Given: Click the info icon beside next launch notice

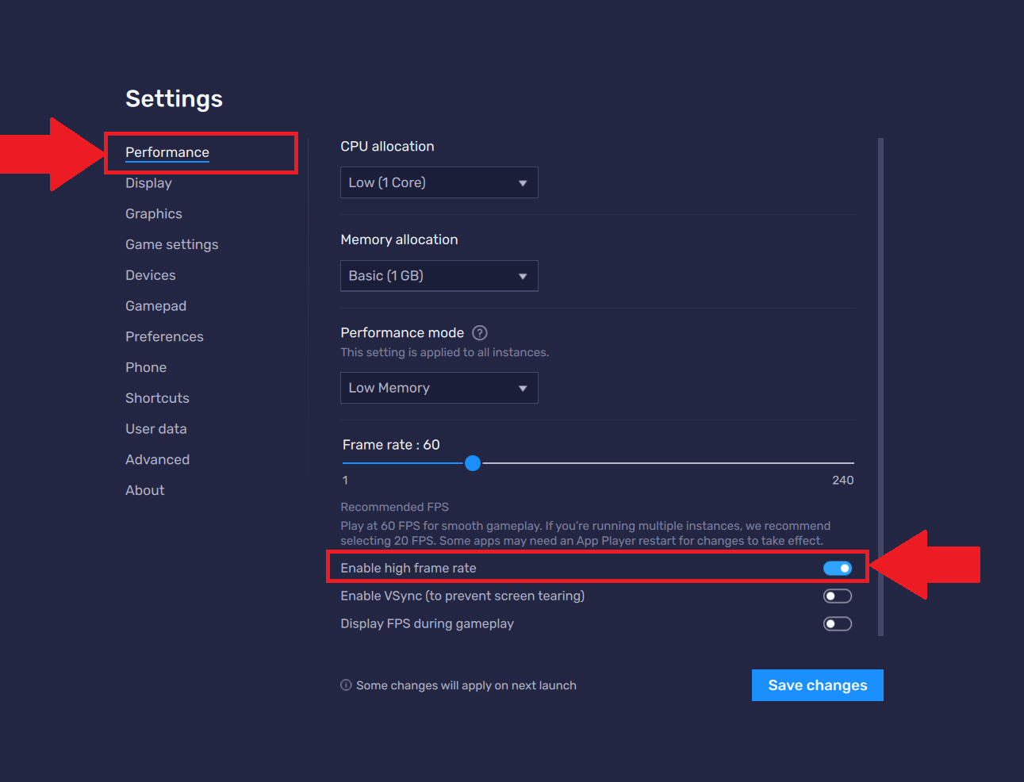Looking at the screenshot, I should point(346,685).
